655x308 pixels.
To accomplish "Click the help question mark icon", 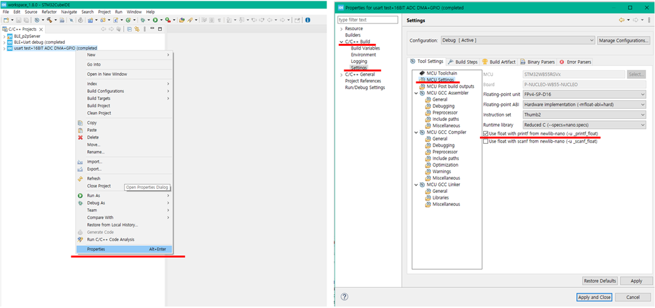I will pyautogui.click(x=344, y=297).
